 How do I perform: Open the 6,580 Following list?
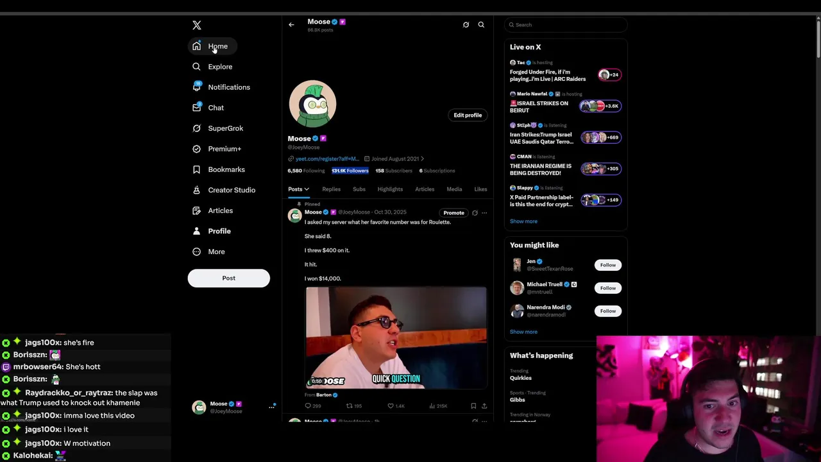click(306, 171)
